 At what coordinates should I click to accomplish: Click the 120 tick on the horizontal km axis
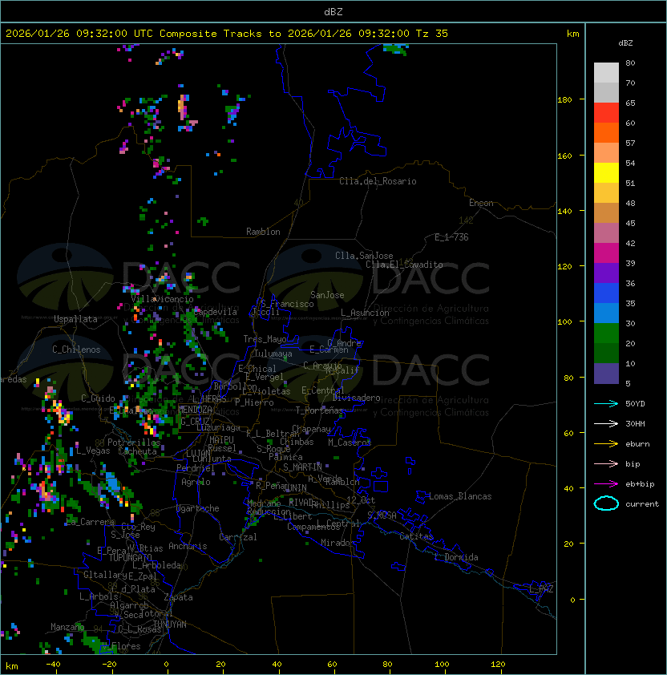click(498, 665)
